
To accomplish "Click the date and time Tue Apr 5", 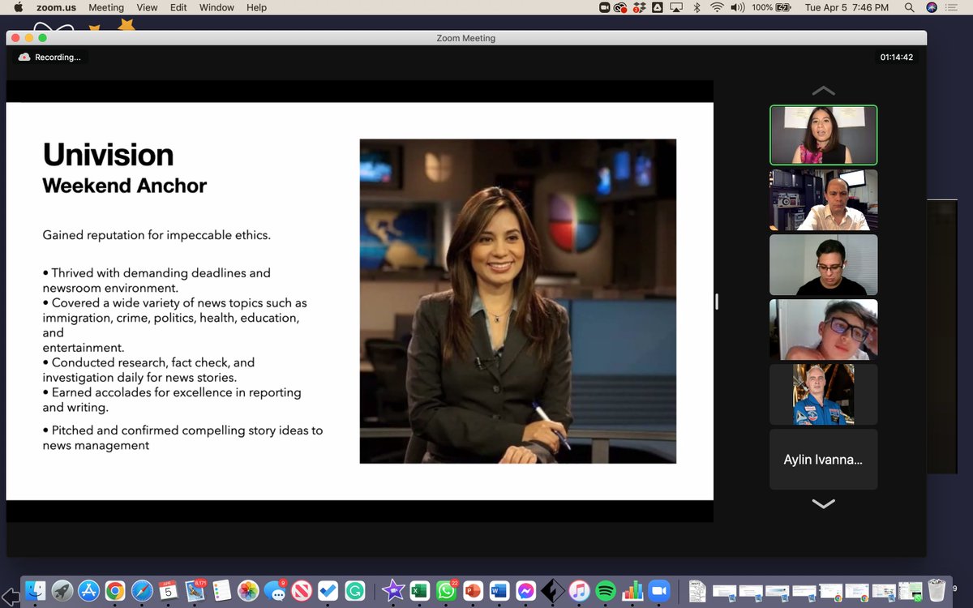I will 847,7.
